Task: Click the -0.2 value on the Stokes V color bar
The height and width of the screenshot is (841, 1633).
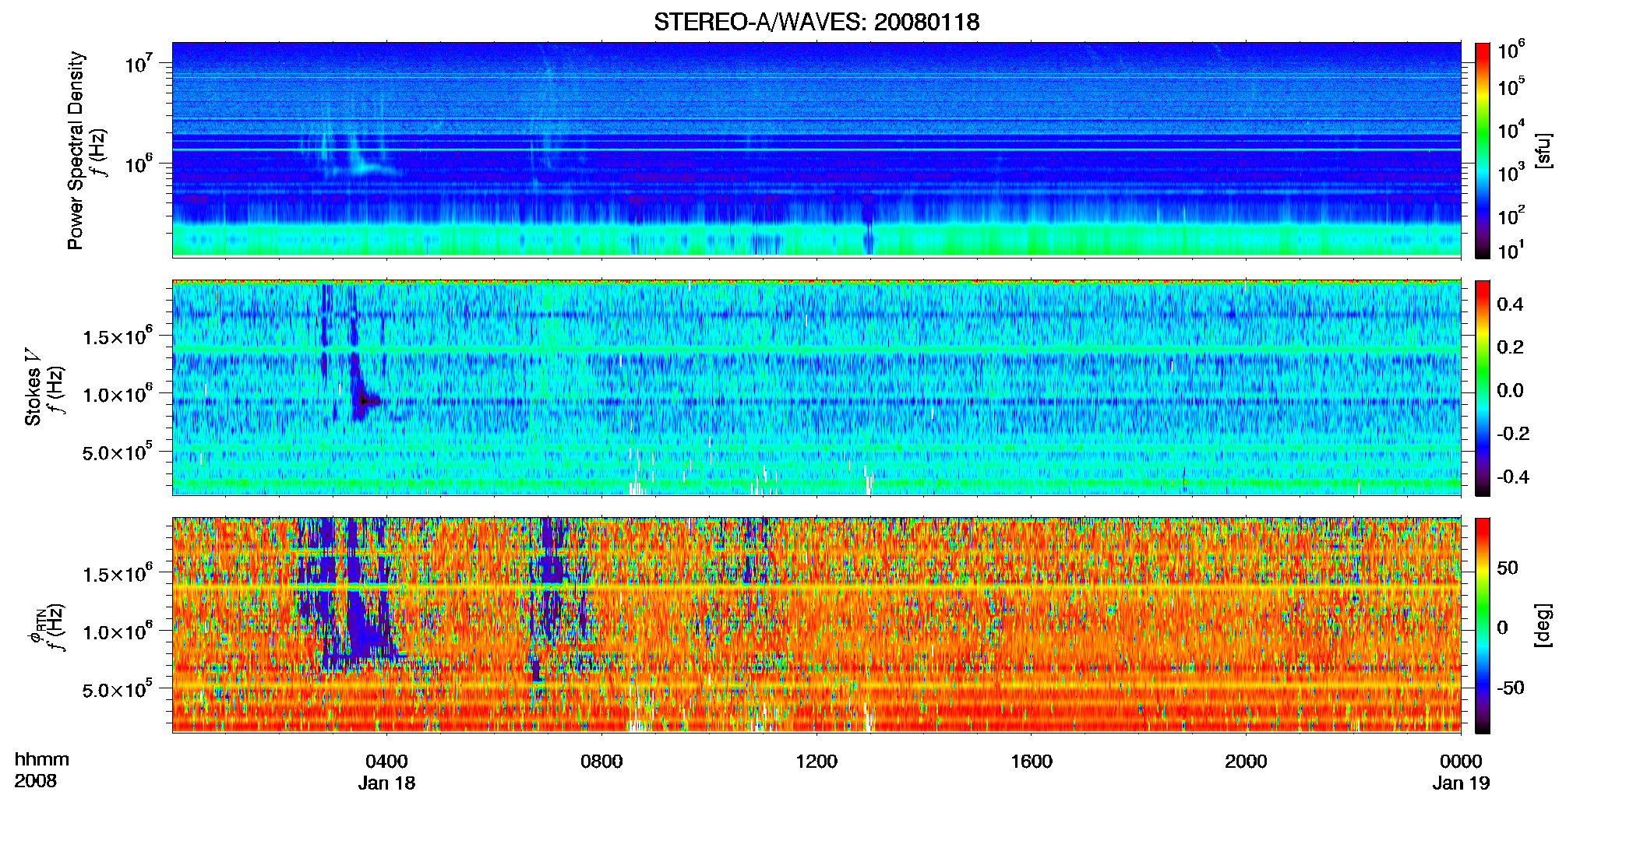Action: [1513, 434]
